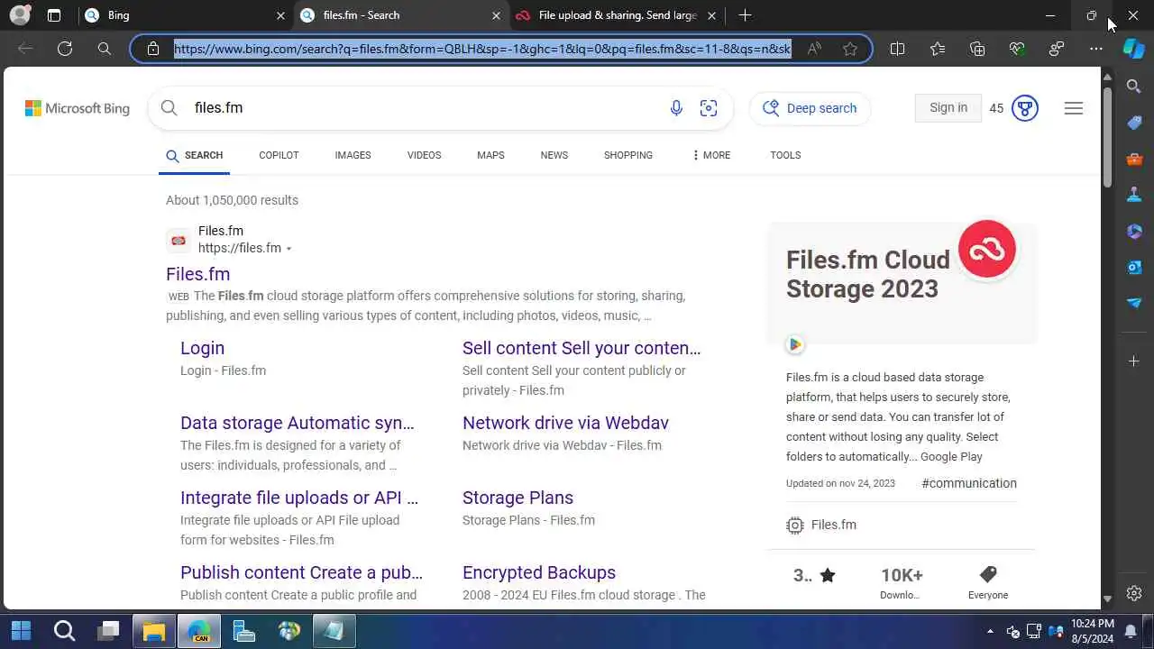Show hidden system tray icons
Viewport: 1154px width, 649px height.
[x=991, y=631]
